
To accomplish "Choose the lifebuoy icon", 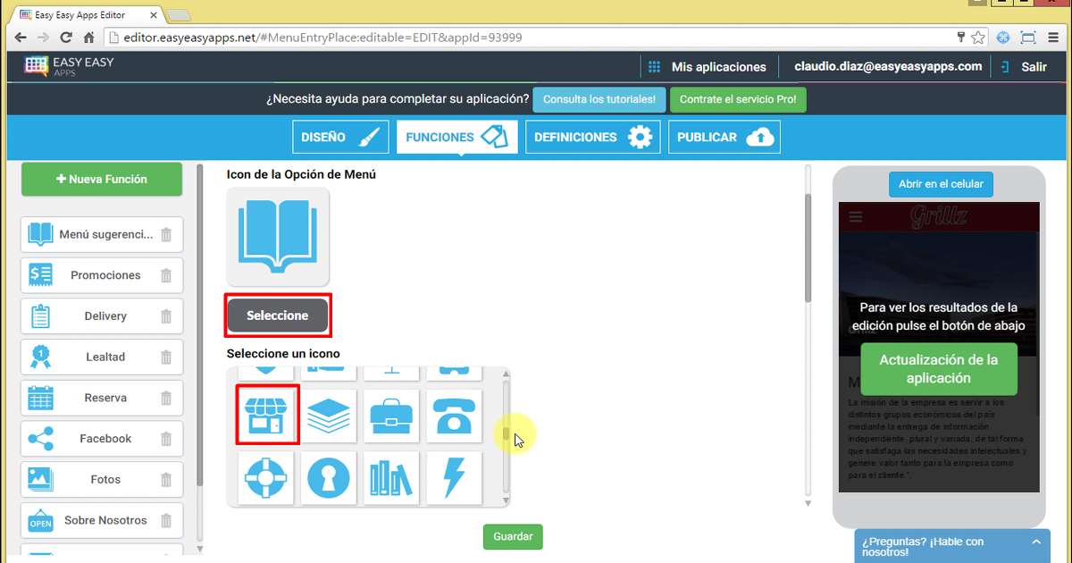I will pos(266,478).
